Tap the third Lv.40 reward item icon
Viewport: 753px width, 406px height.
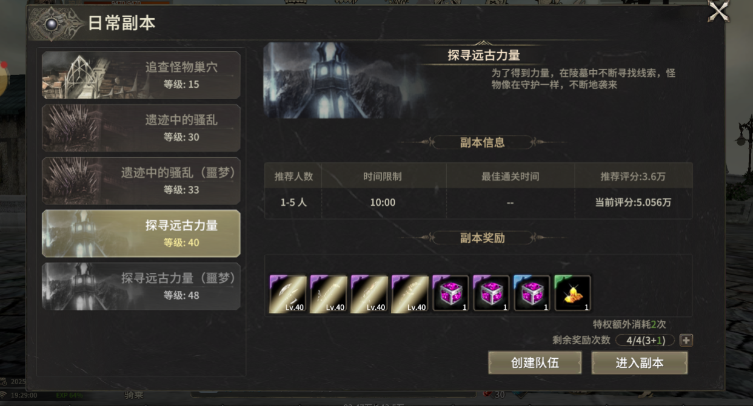pos(369,293)
